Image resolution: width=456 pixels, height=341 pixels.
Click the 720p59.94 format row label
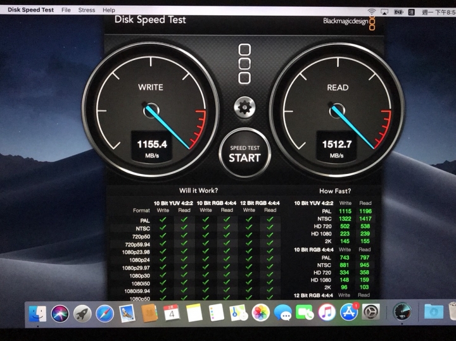click(137, 244)
